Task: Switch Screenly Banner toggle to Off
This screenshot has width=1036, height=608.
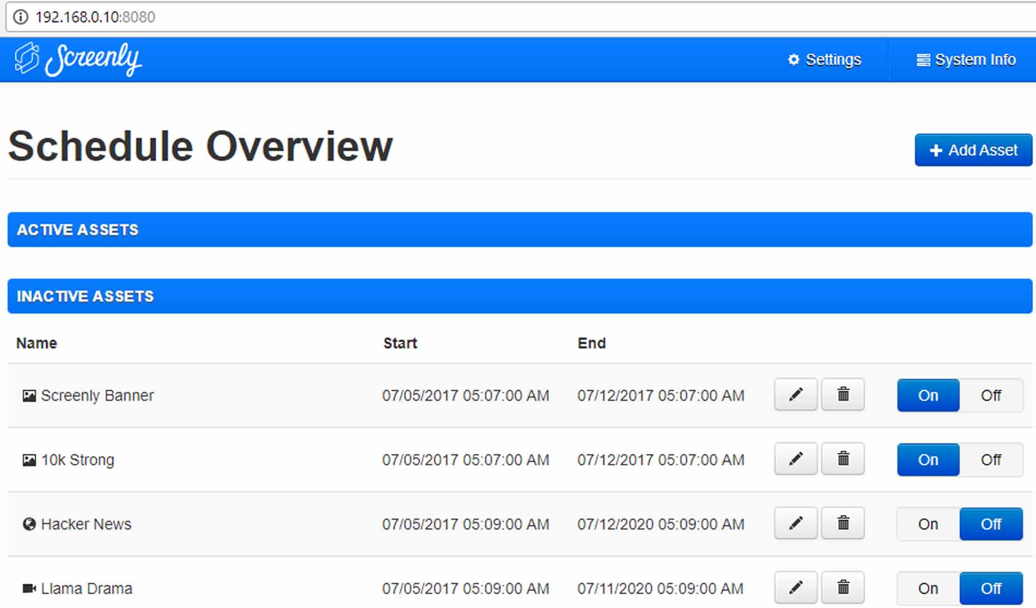Action: pyautogui.click(x=991, y=396)
